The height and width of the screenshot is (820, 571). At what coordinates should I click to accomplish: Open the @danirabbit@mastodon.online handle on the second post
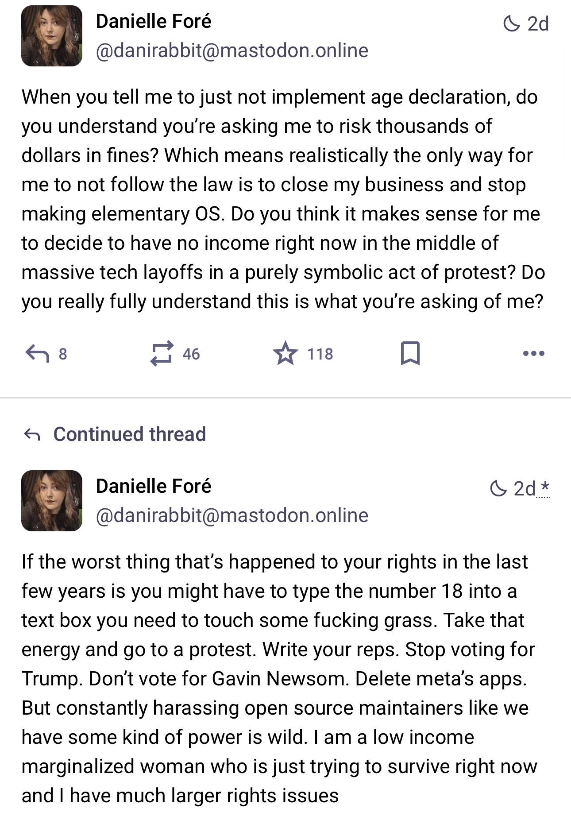click(x=232, y=515)
